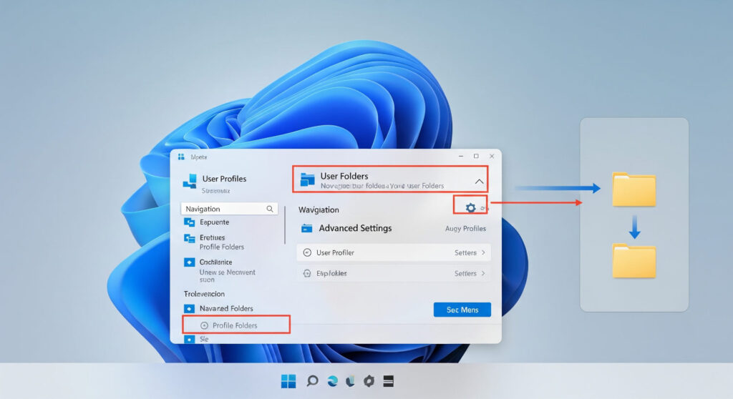Select the lower yellow folder in side panel
This screenshot has width=733, height=399.
click(634, 260)
